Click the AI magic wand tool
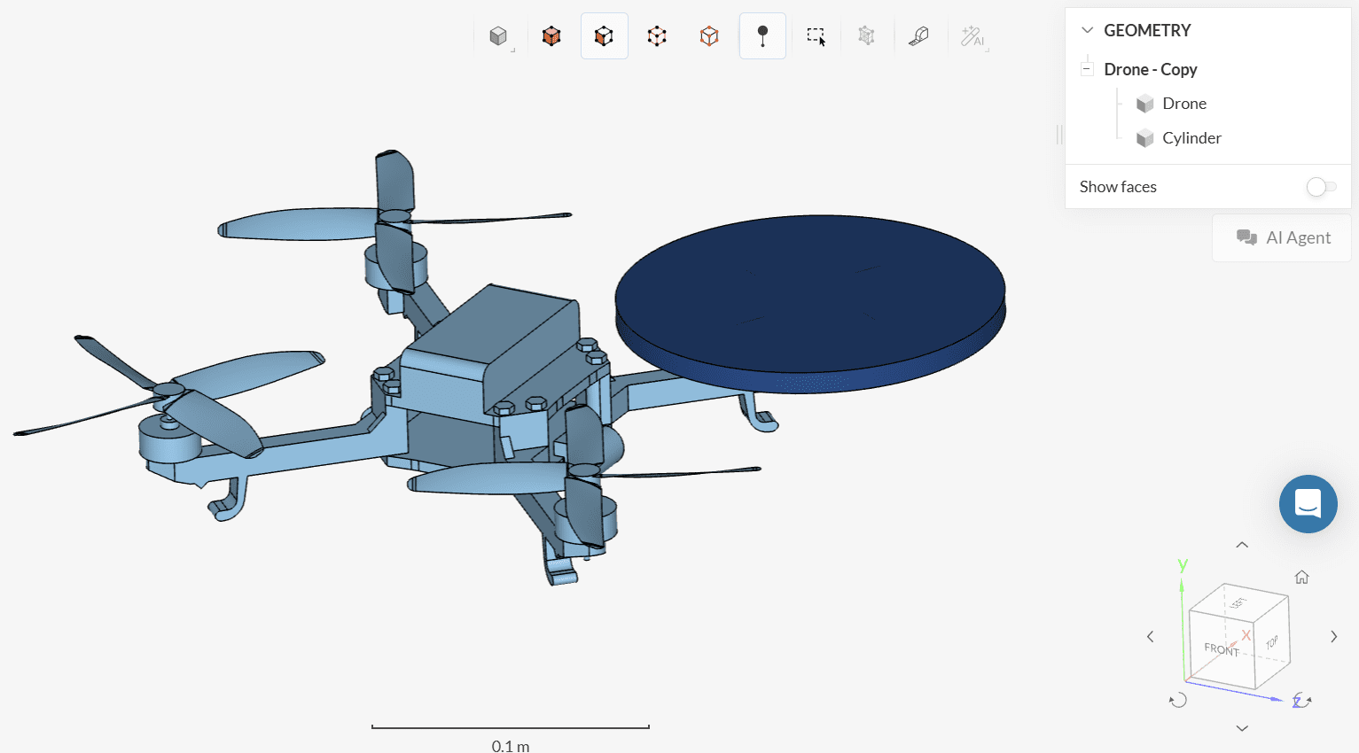This screenshot has height=753, width=1359. pos(972,36)
